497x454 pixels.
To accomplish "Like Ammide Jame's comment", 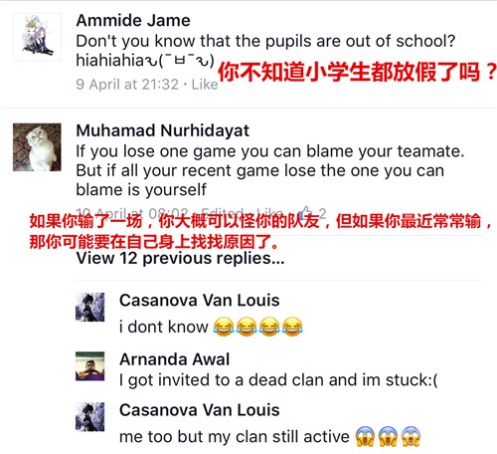I will 205,85.
